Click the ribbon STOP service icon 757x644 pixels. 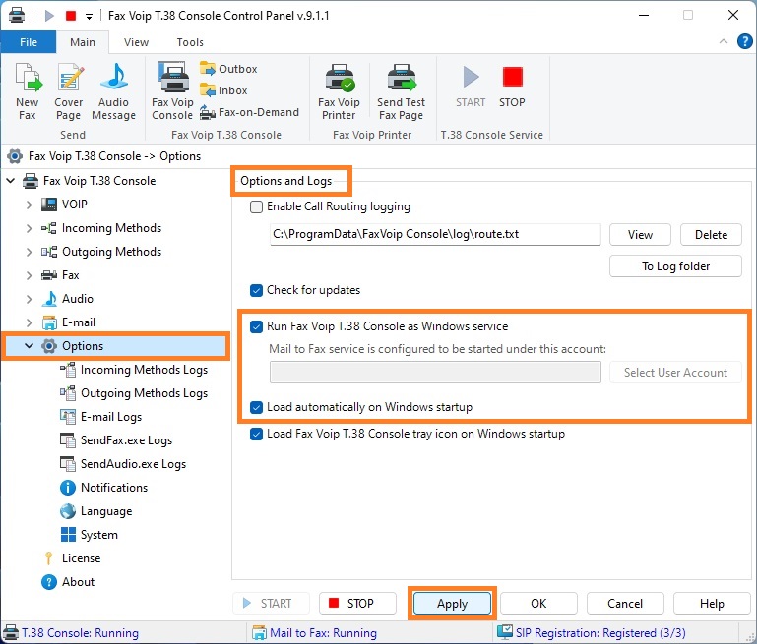coord(512,87)
